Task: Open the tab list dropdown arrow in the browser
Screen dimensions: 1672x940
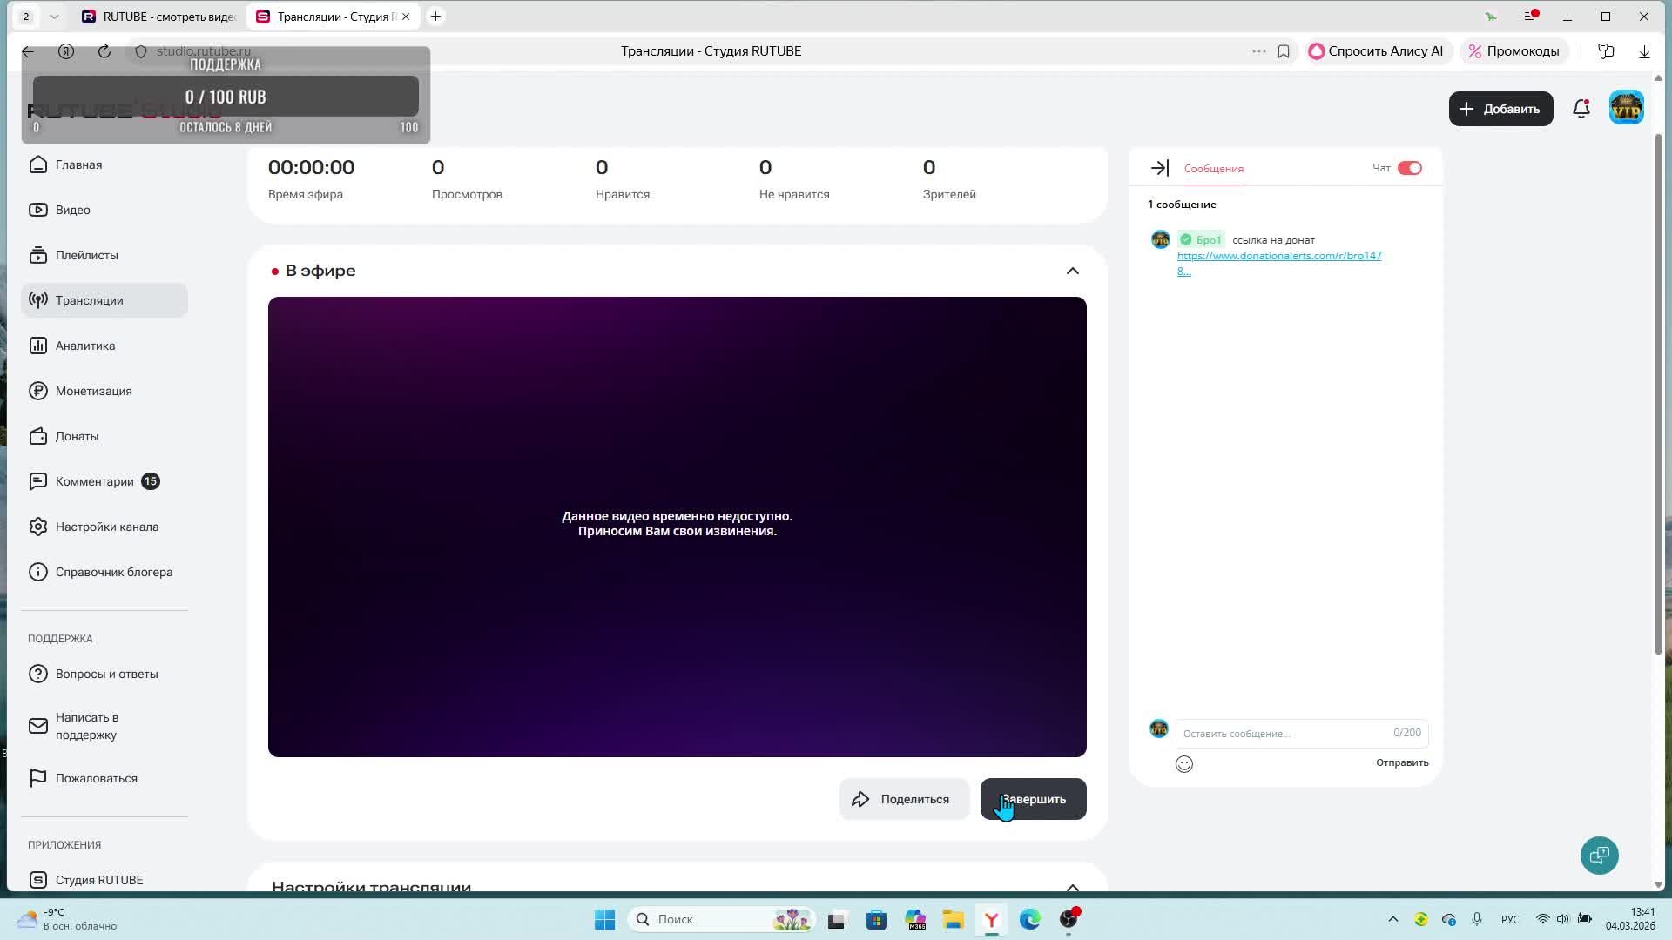Action: [x=54, y=17]
